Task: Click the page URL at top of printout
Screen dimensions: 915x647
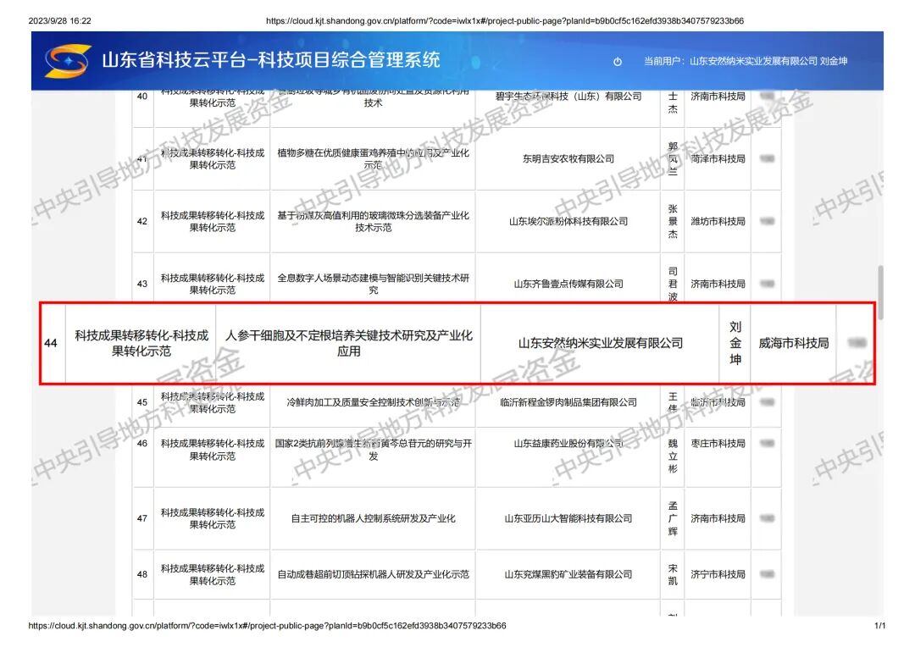Action: tap(505, 21)
